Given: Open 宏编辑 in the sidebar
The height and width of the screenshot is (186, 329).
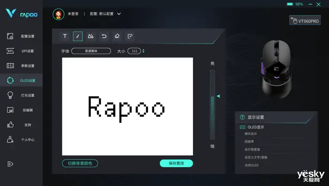Looking at the screenshot, I should click(x=21, y=110).
